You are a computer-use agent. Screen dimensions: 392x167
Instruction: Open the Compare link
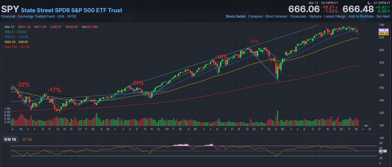coord(255,16)
